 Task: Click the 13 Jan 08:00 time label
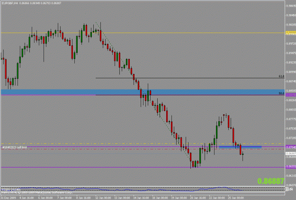(x=122, y=198)
